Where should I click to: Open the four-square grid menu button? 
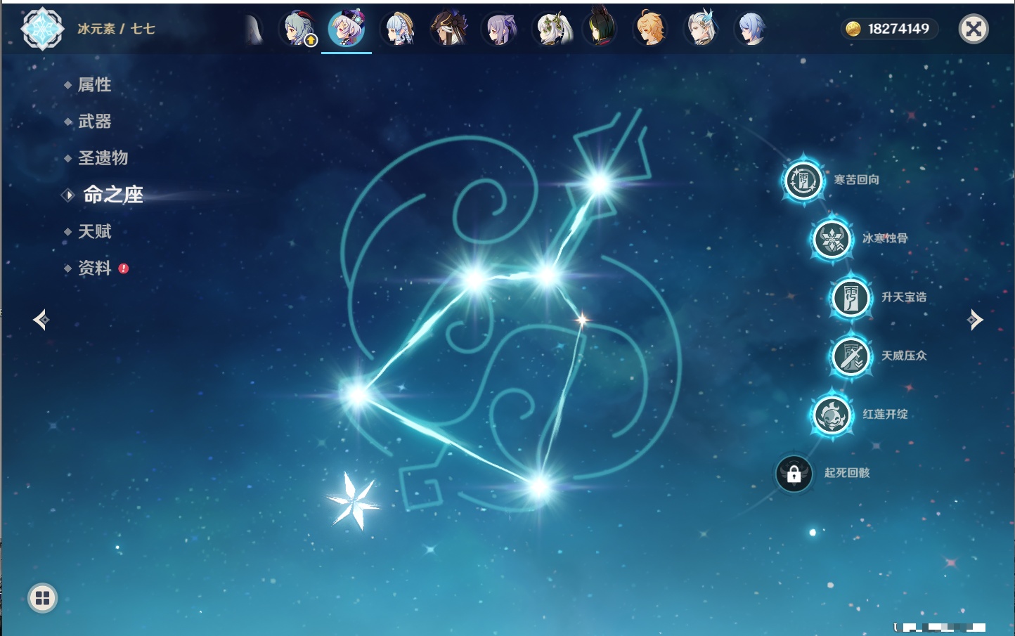tap(42, 598)
